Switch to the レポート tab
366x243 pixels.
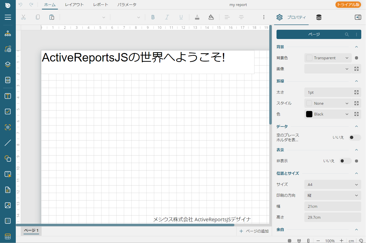101,4
